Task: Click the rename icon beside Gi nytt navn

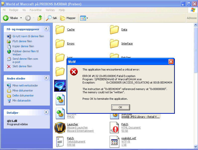Action: [x=9, y=36]
